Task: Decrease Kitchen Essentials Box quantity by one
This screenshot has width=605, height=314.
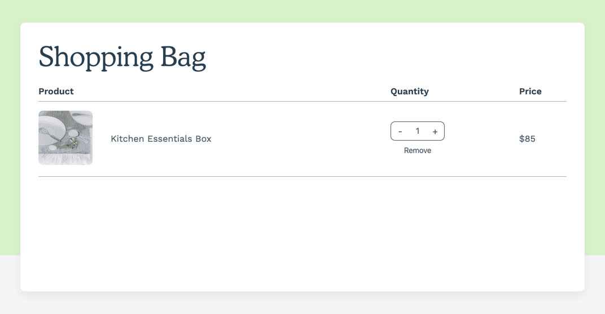Action: [400, 132]
